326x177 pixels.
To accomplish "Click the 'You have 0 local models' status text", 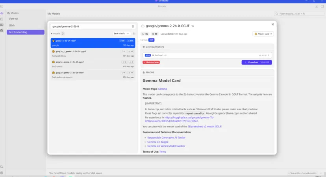I will click(76, 173).
